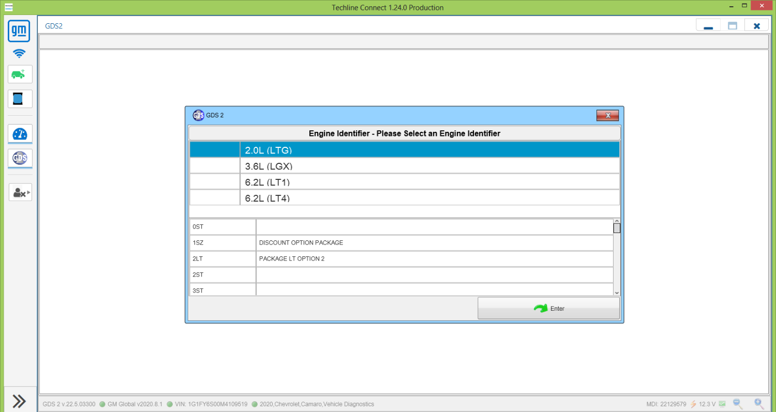Launch GDS sidebar icon

(20, 158)
